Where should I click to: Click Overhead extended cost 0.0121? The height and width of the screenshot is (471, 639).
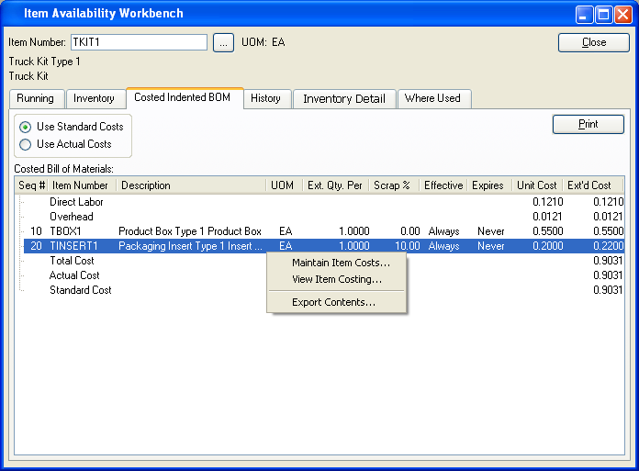coord(608,217)
